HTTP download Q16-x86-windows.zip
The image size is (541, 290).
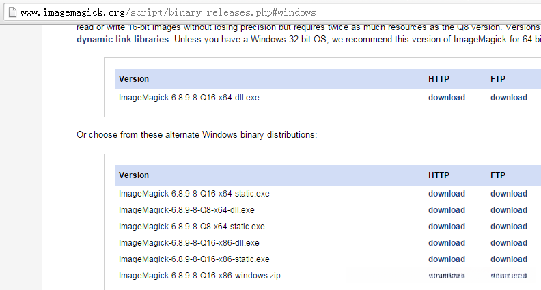point(447,276)
